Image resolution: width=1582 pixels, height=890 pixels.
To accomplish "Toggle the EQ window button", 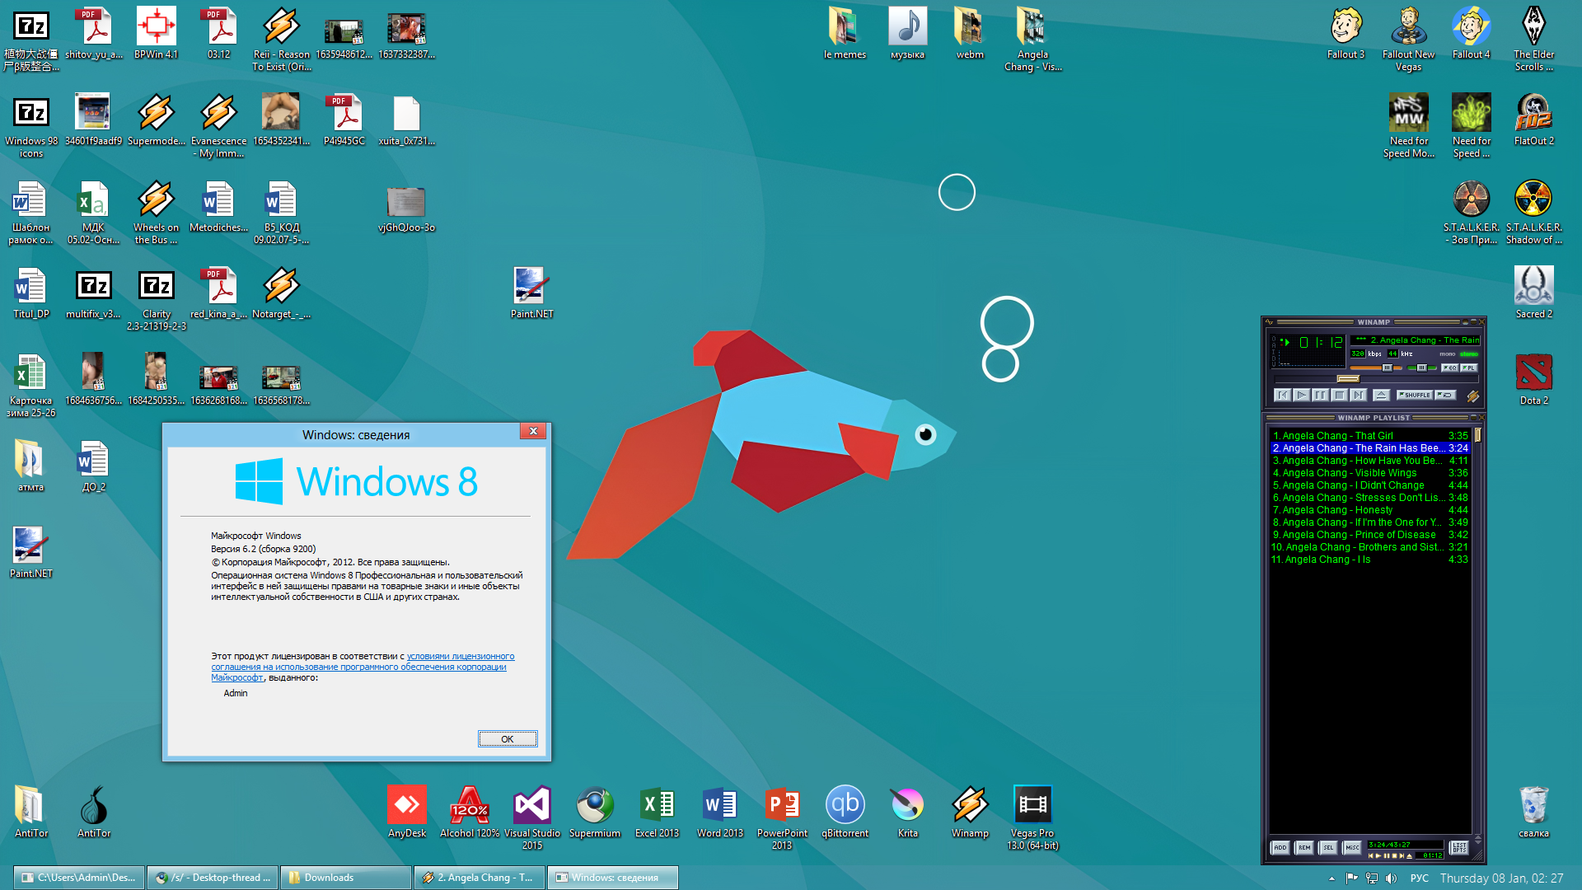I will (x=1449, y=368).
